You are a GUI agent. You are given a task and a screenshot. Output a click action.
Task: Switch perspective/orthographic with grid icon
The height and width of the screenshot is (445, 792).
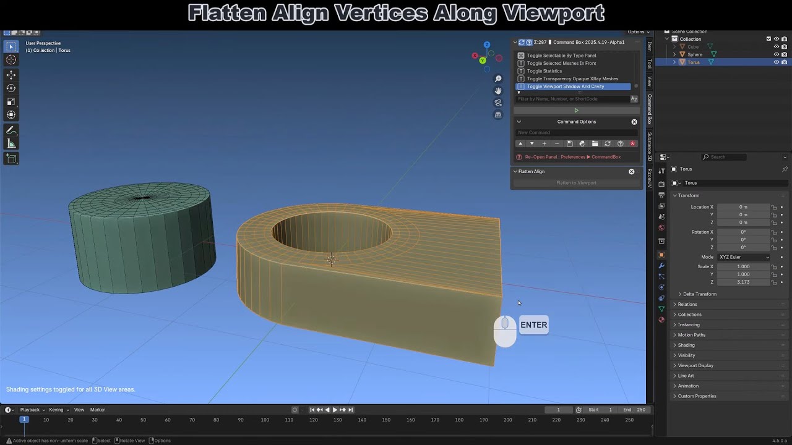[x=498, y=115]
